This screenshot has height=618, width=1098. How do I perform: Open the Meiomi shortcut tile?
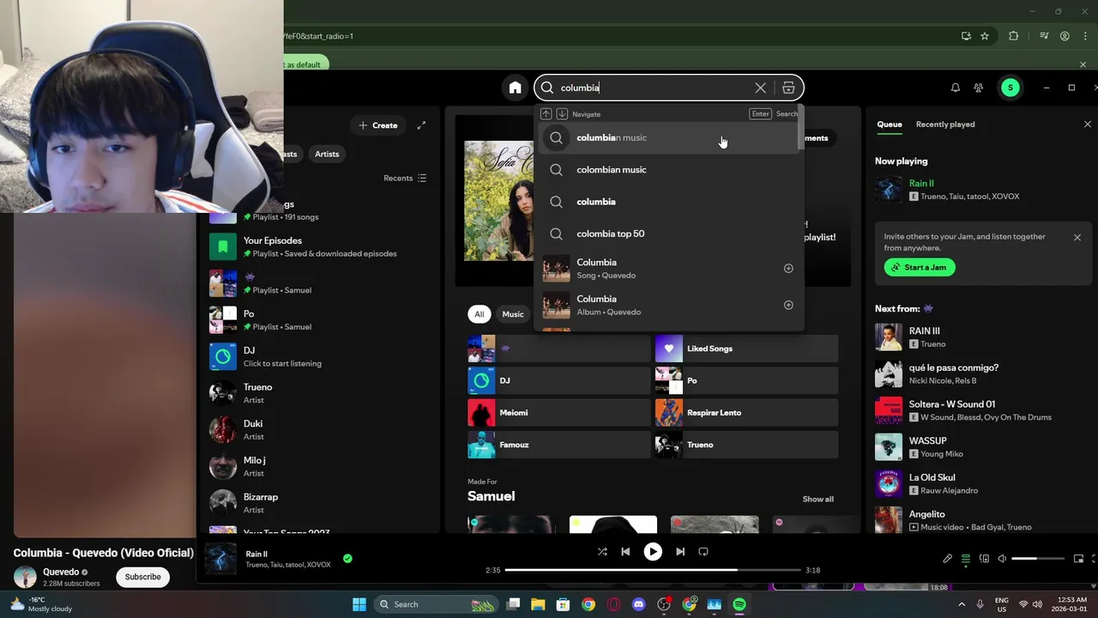tap(558, 413)
